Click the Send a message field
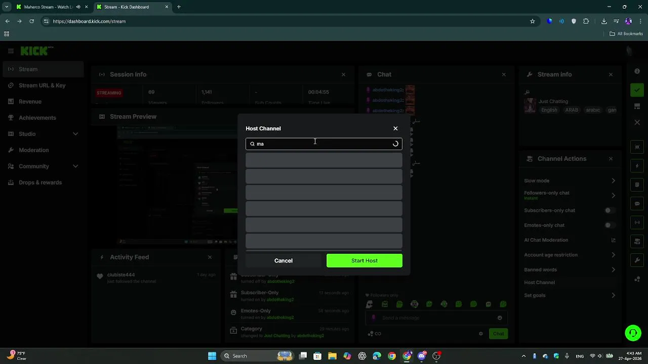The width and height of the screenshot is (648, 364). 436,318
